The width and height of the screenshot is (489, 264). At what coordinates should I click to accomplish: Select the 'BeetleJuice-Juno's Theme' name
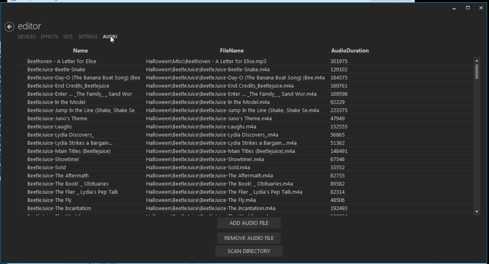57,119
